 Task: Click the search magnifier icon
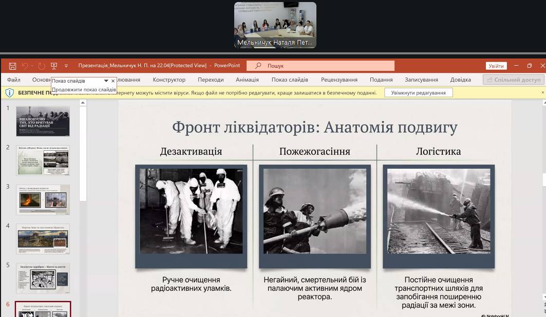(x=258, y=66)
